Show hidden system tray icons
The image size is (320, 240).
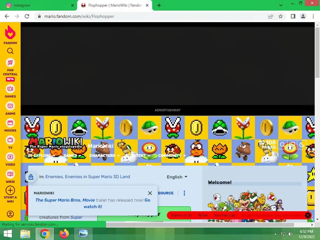[276, 234]
